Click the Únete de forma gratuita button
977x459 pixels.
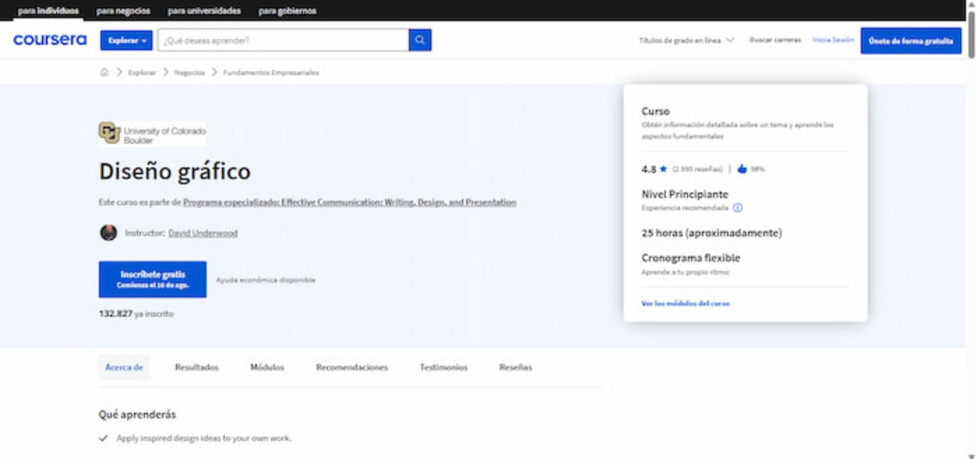point(910,41)
